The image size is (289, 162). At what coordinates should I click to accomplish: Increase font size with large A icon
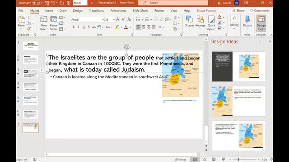tap(118, 19)
